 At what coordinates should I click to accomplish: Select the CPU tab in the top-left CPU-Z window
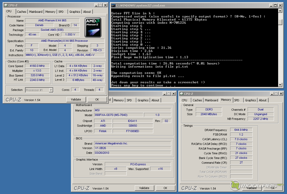pyautogui.click(x=9, y=11)
